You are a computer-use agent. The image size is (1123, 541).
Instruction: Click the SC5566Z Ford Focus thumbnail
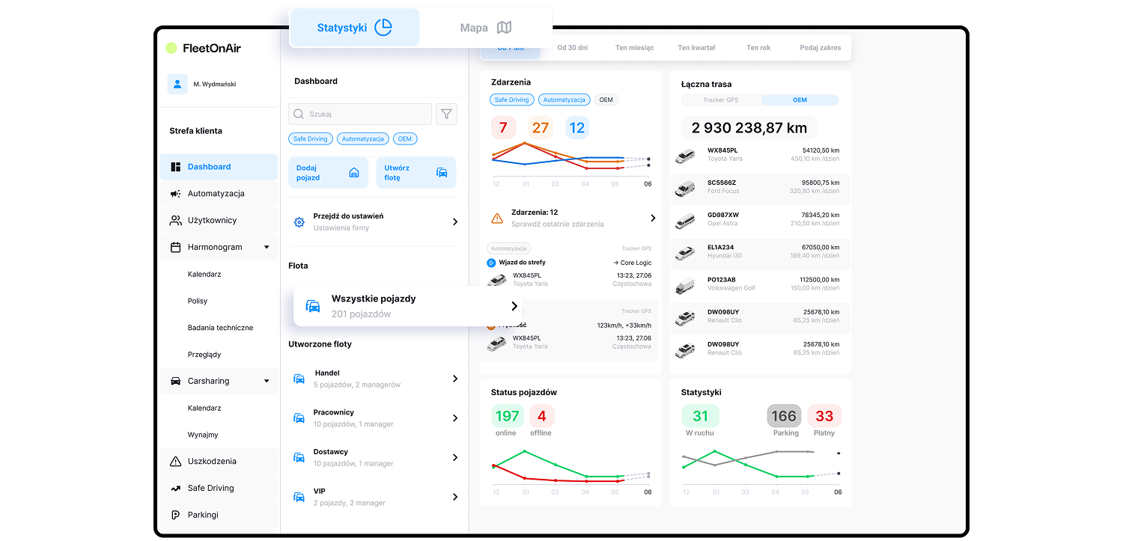pyautogui.click(x=685, y=189)
